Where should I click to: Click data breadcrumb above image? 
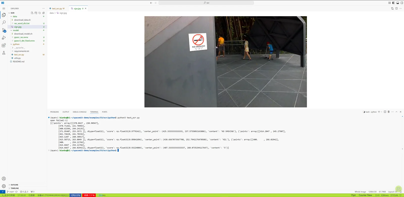click(x=52, y=13)
